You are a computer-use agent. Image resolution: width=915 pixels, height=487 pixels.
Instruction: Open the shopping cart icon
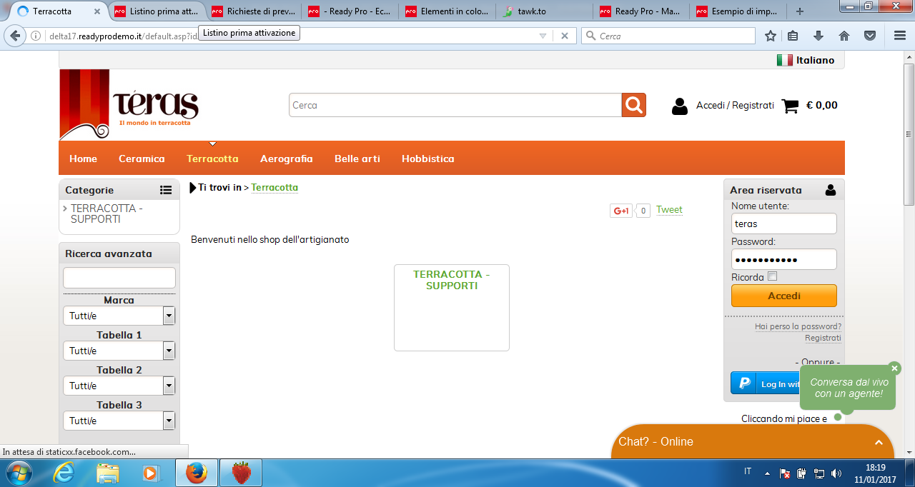pos(791,106)
